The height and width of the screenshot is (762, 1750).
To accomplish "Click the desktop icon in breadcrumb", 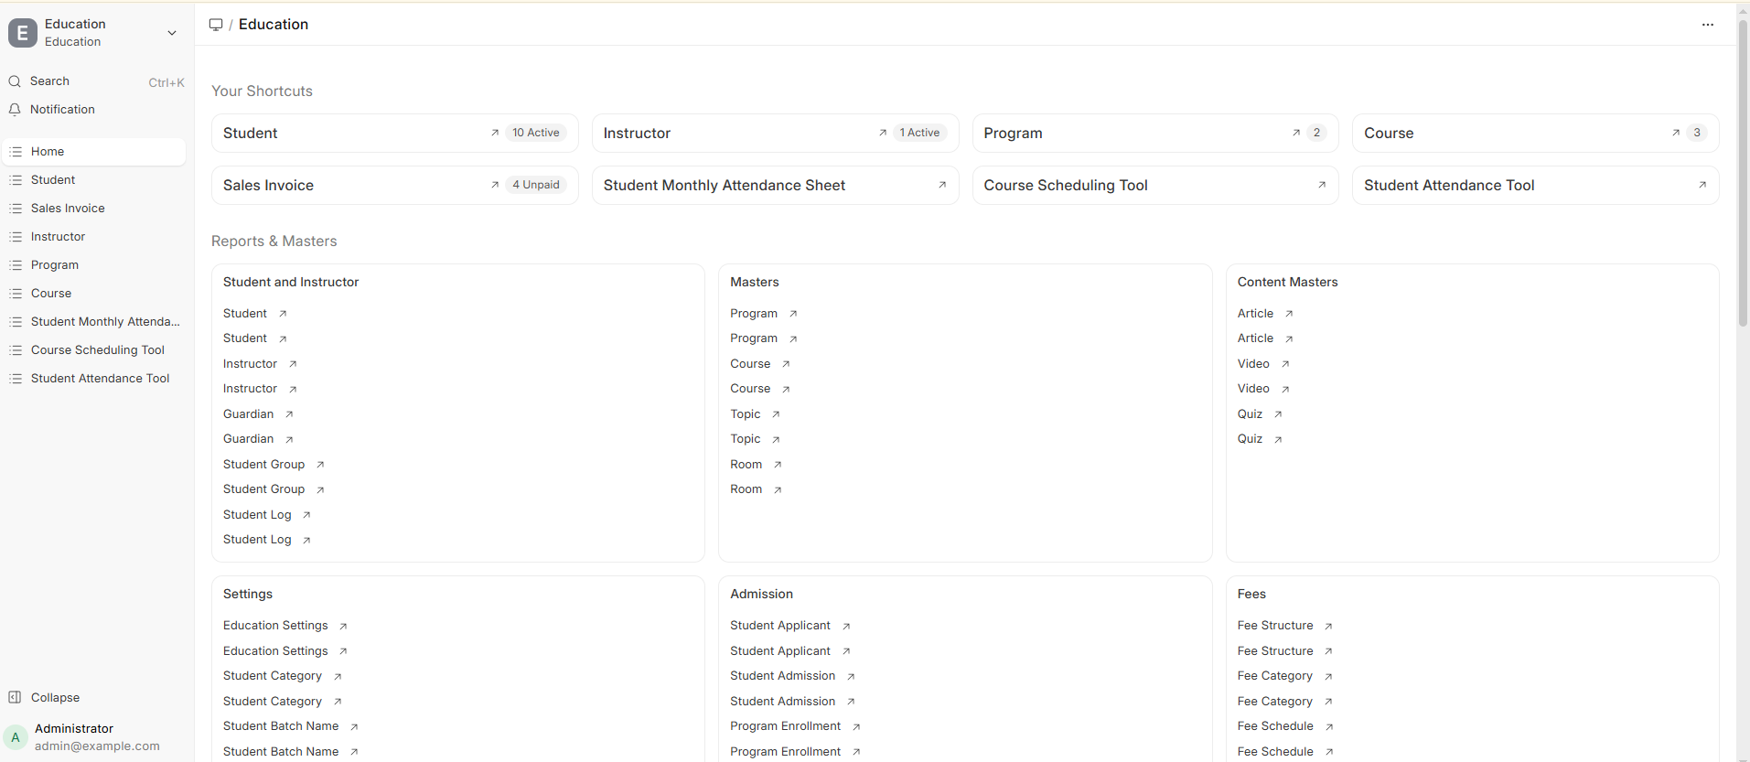I will click(x=216, y=25).
